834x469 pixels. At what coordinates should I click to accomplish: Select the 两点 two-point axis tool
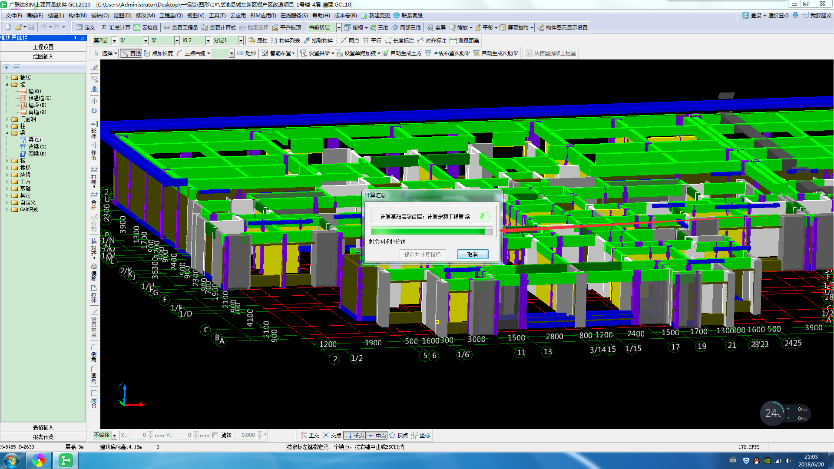(350, 40)
